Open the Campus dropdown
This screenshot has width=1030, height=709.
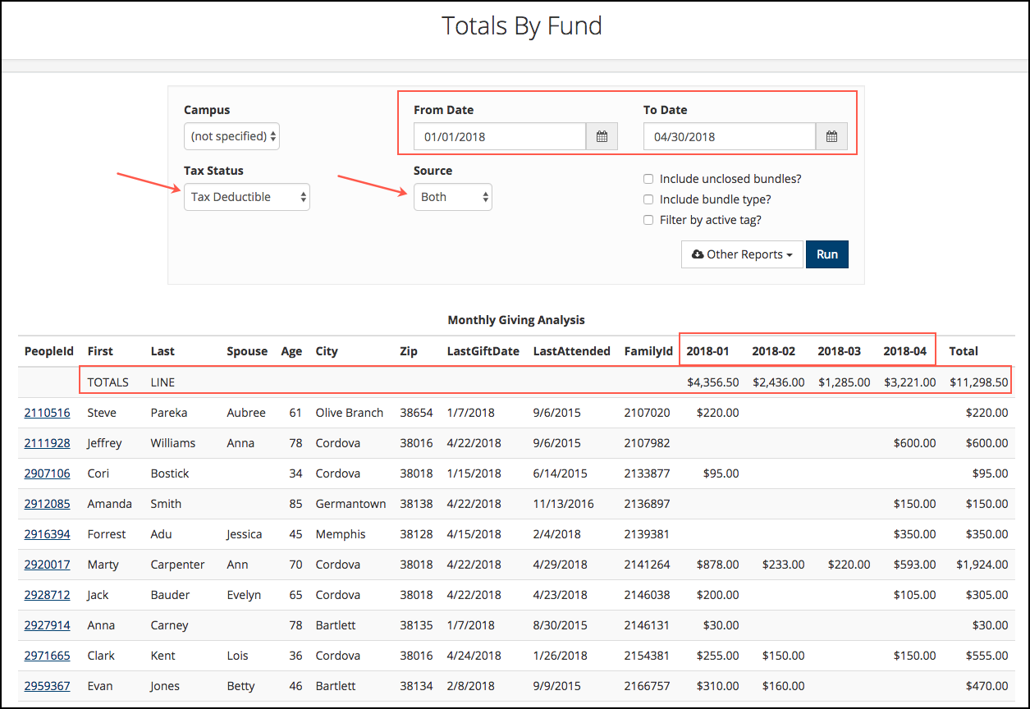[231, 136]
